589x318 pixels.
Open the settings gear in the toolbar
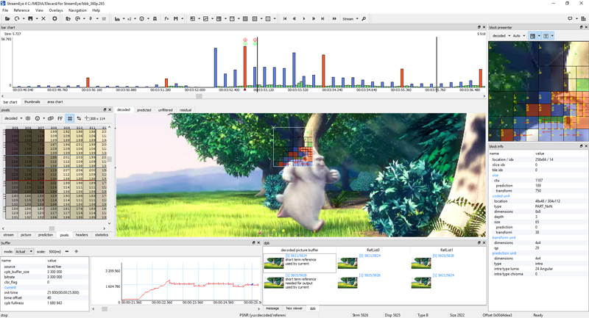click(54, 18)
